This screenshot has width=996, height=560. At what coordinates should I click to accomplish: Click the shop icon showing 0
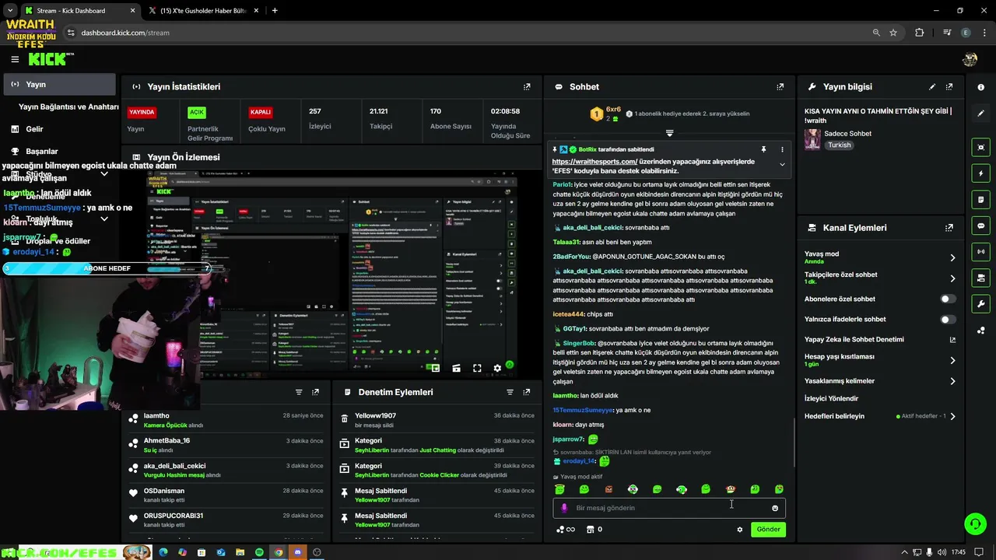(594, 530)
